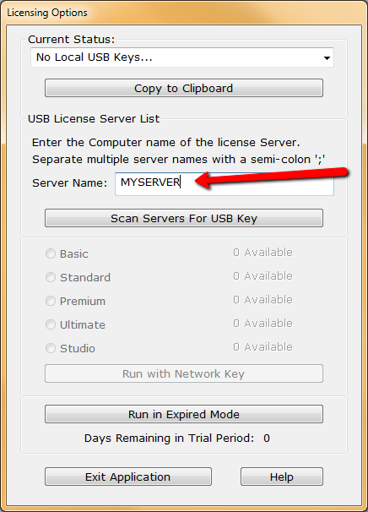Click the No Local USB Keys combo box

click(182, 57)
